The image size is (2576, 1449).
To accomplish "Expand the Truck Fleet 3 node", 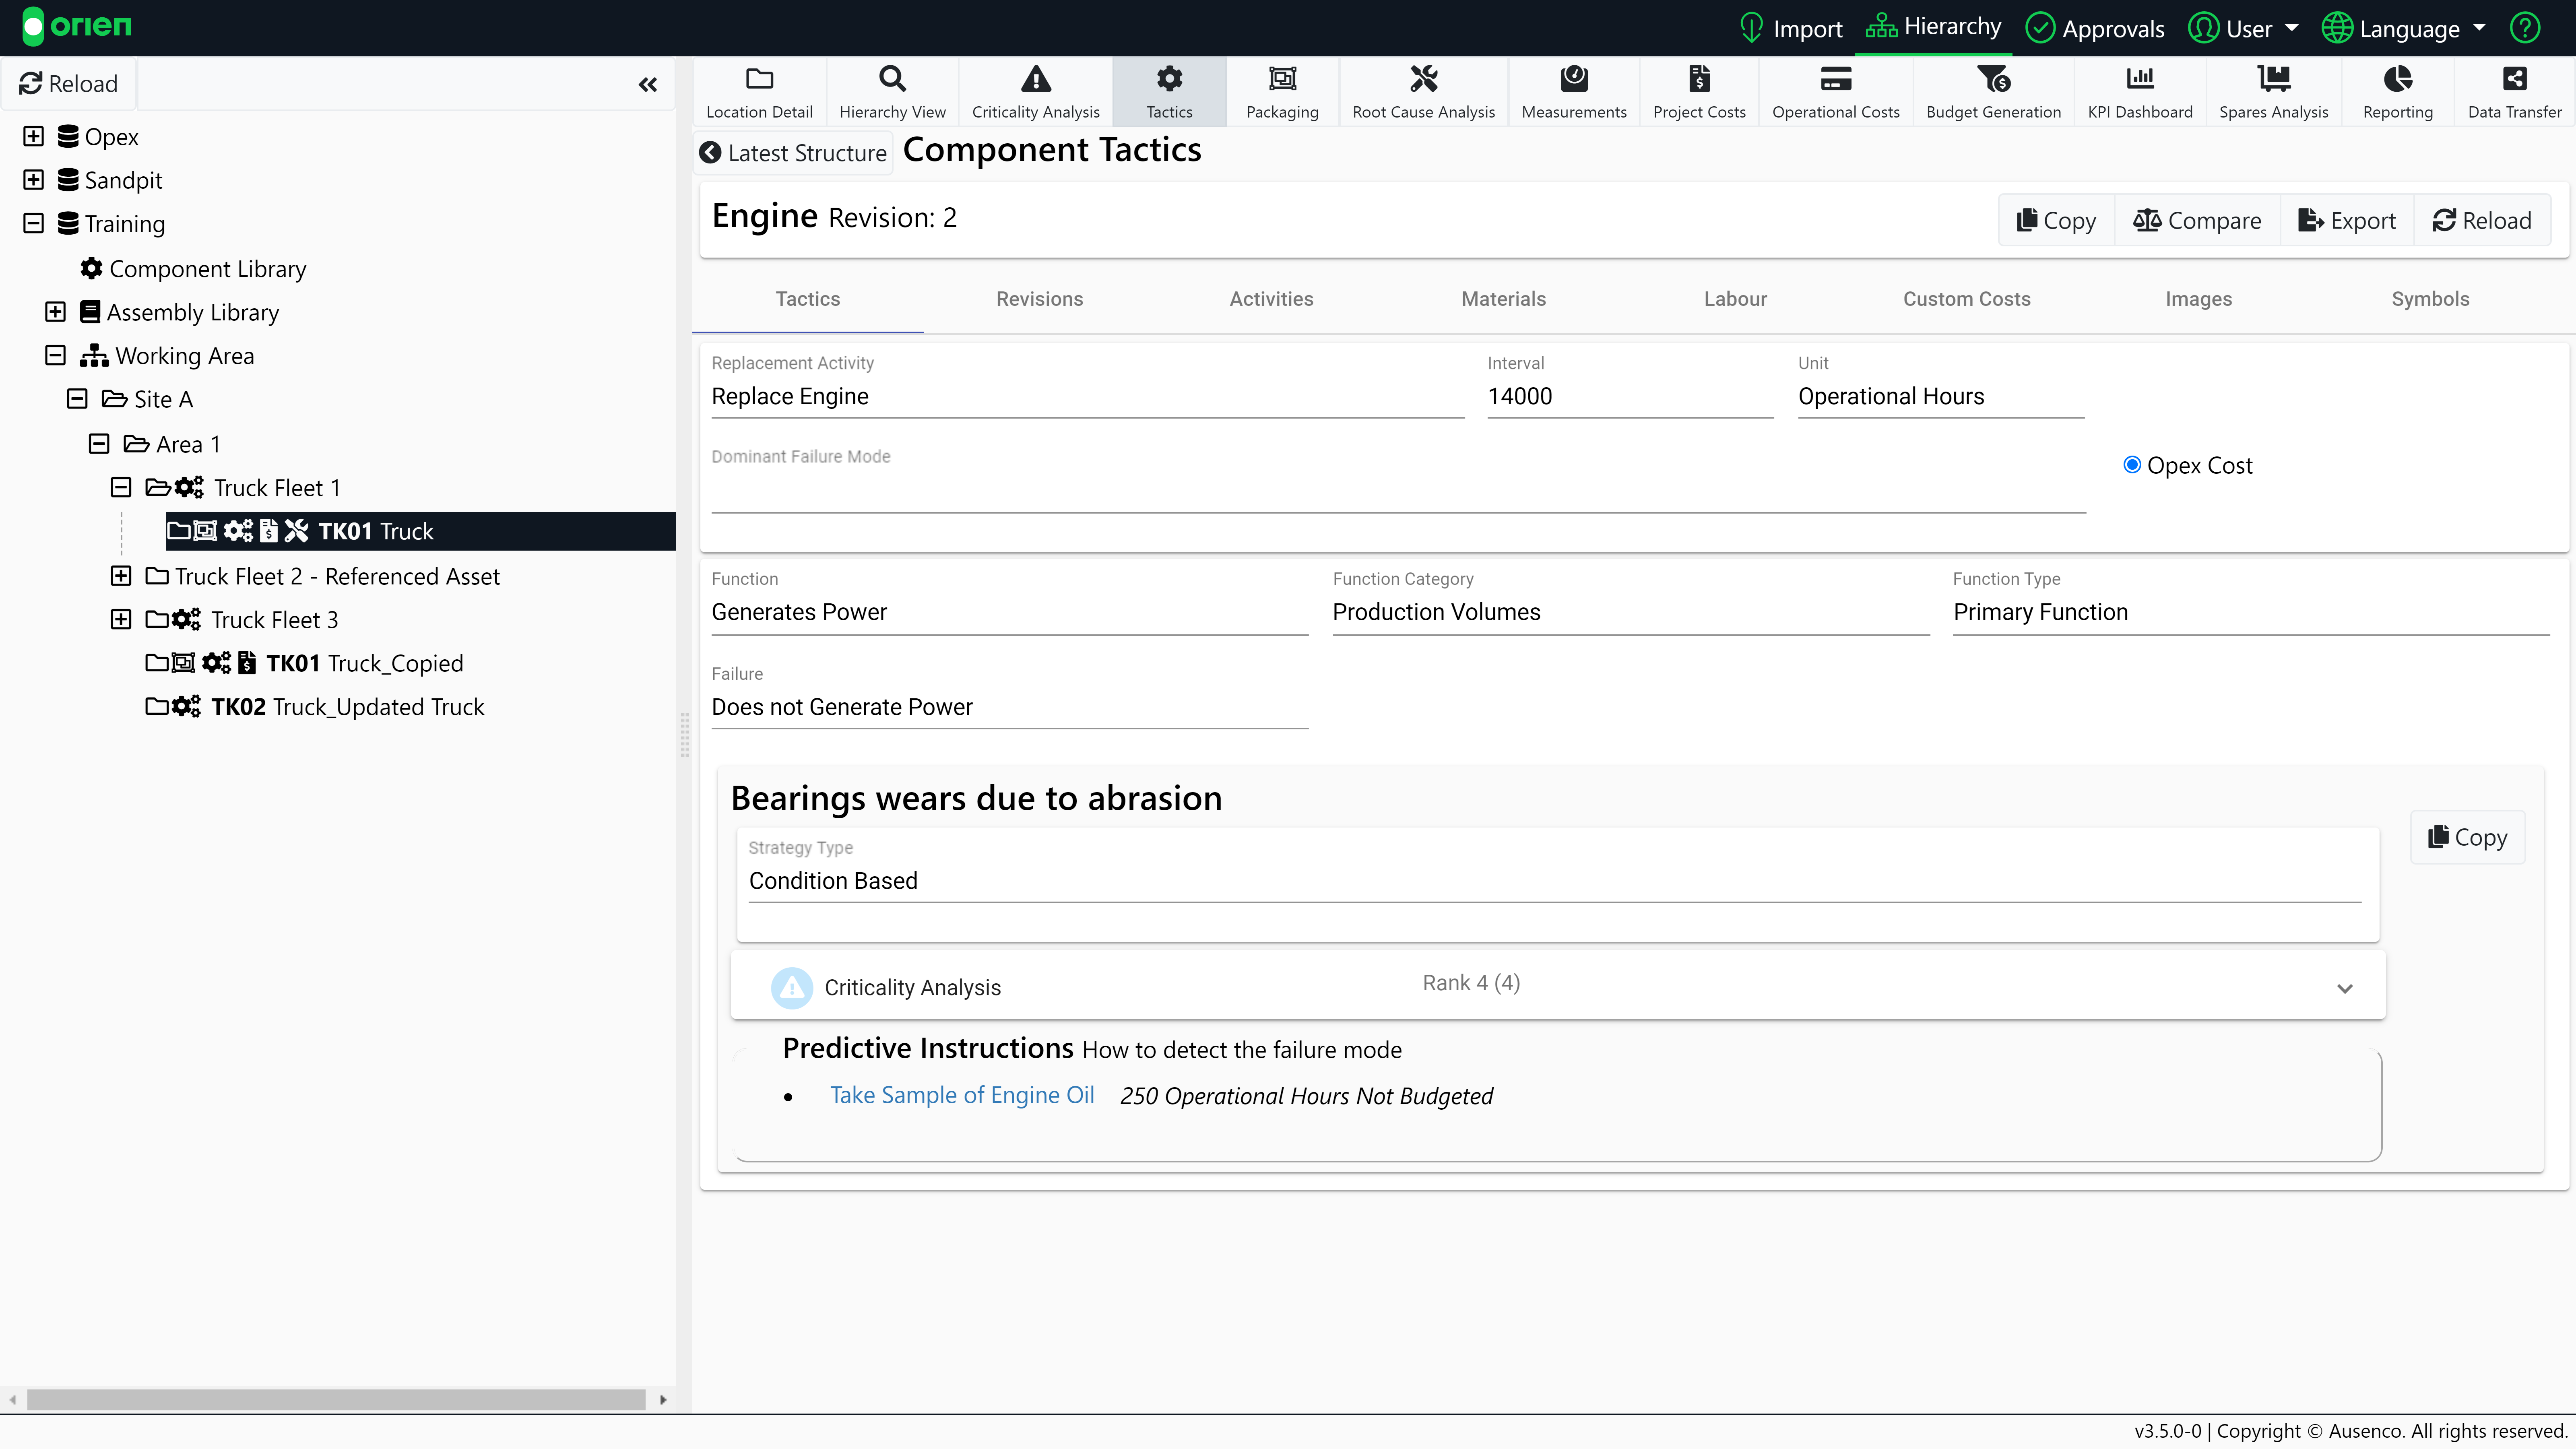I will click(121, 619).
